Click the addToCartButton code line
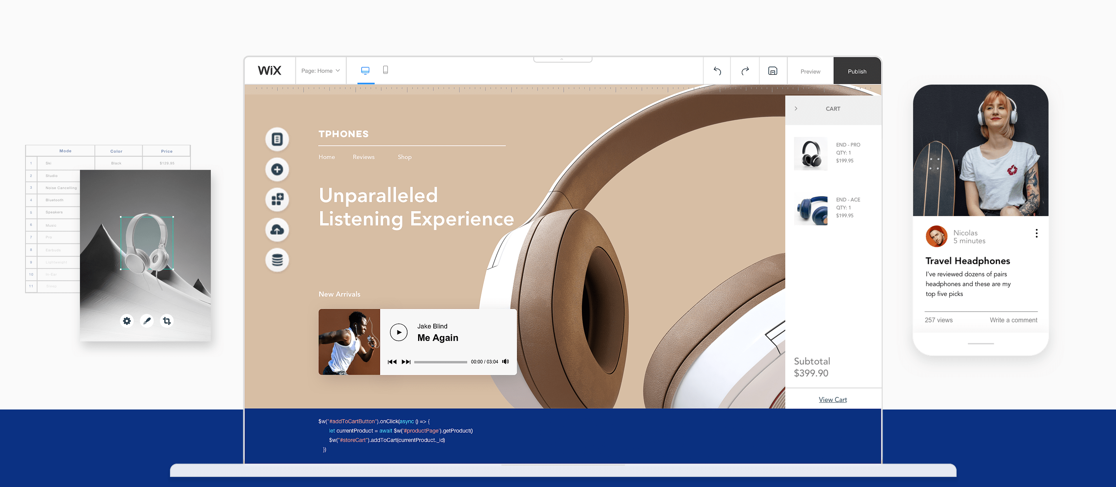Viewport: 1116px width, 487px height. 374,422
